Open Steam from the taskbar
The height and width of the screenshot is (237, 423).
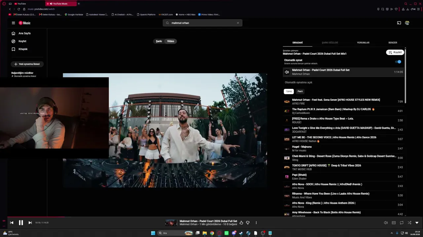click(241, 233)
